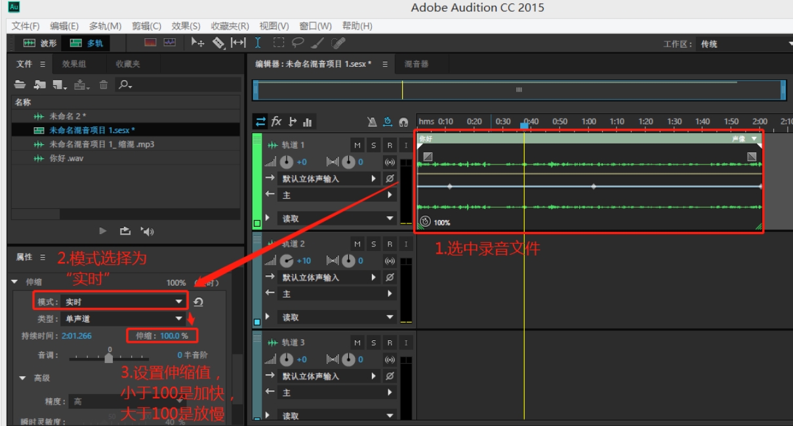Select the Spot Healing Brush tool

338,43
